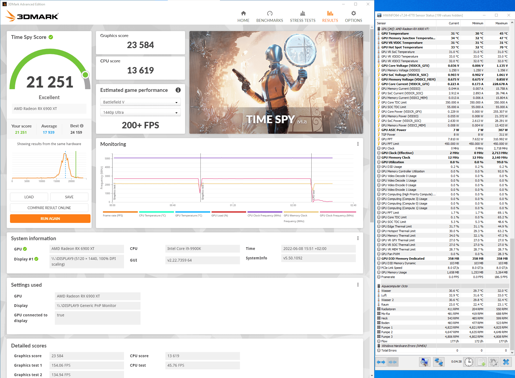Select the Framerate row in HWiNFO

[443, 277]
